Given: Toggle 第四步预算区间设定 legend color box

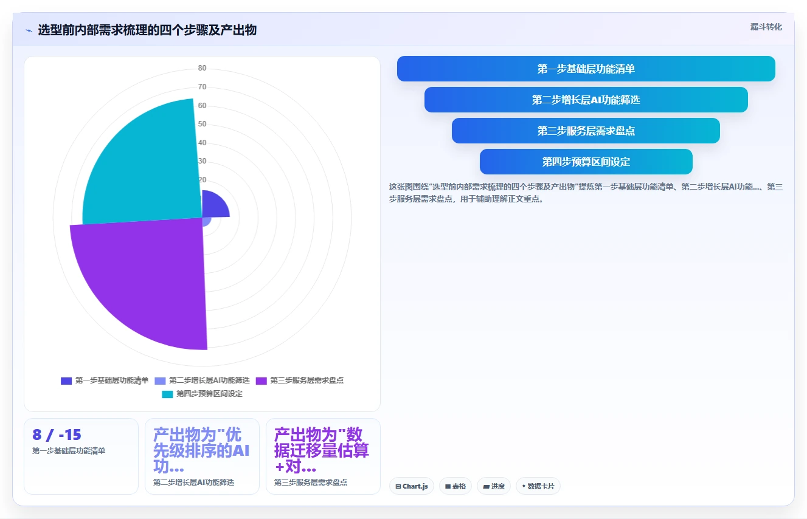Looking at the screenshot, I should click(167, 394).
